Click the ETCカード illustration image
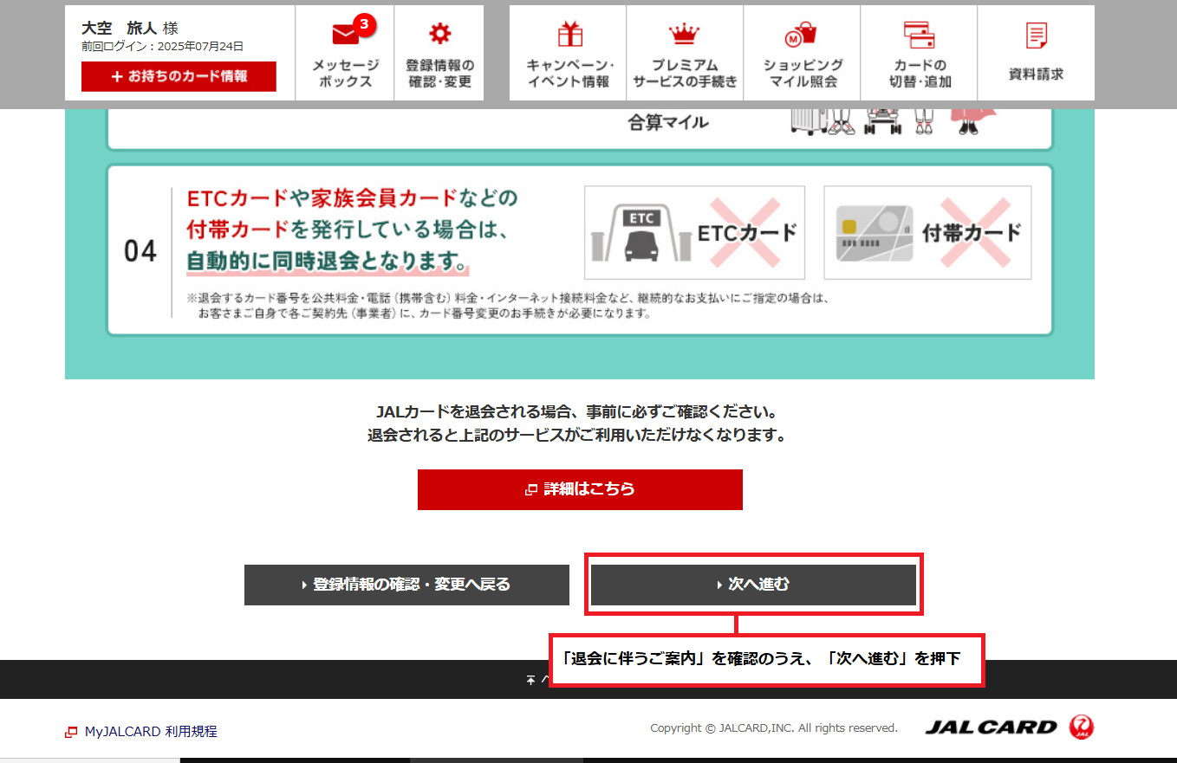1177x763 pixels. pyautogui.click(x=694, y=232)
